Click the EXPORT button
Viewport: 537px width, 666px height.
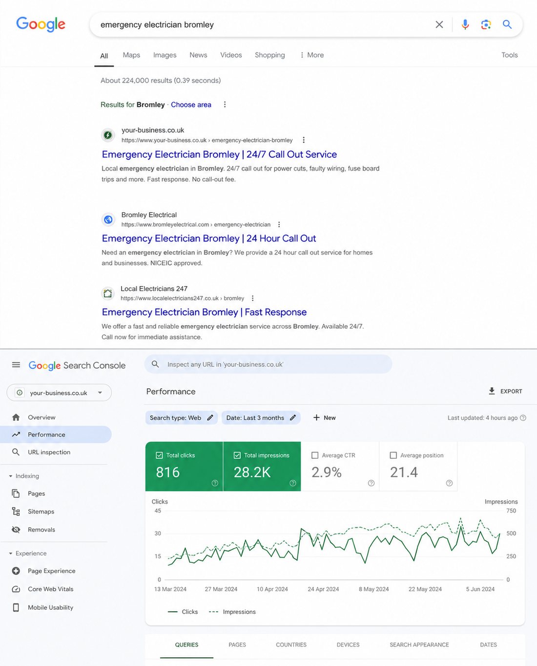(505, 391)
